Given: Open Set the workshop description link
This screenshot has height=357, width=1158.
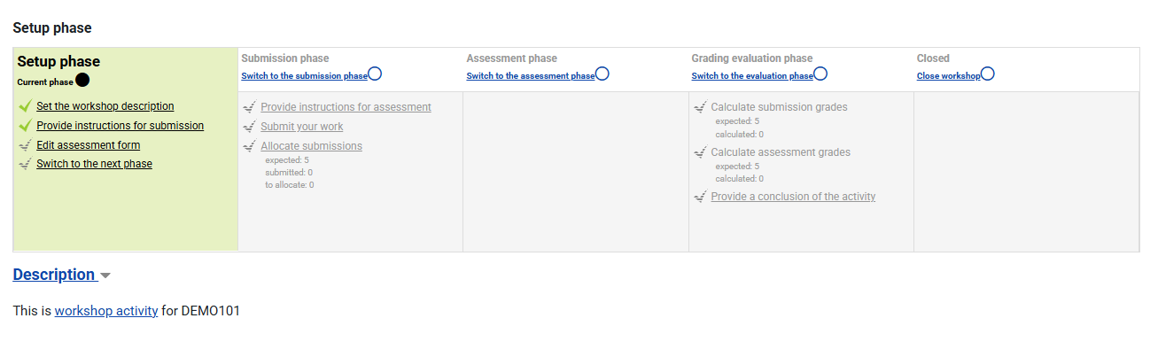Looking at the screenshot, I should coord(105,106).
